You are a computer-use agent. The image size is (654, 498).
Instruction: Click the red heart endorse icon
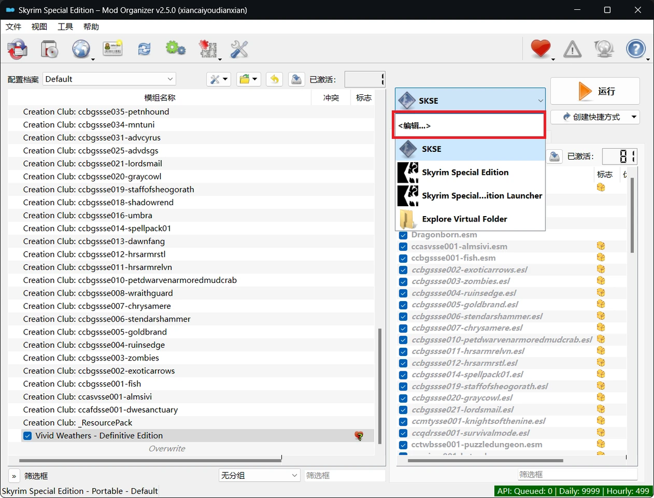coord(540,48)
